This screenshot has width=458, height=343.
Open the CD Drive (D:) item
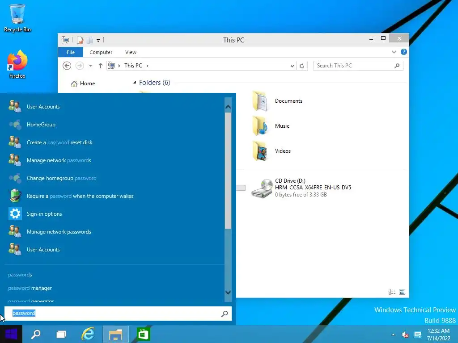pyautogui.click(x=301, y=188)
